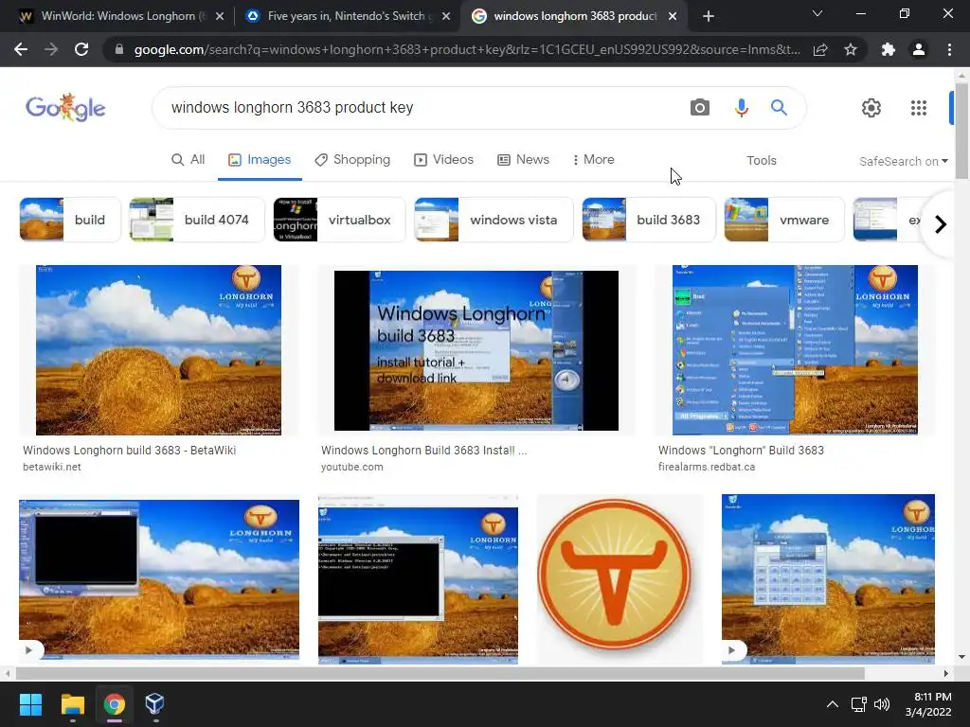The height and width of the screenshot is (727, 970).
Task: Open the Longhorn bull logo image
Action: 614,575
